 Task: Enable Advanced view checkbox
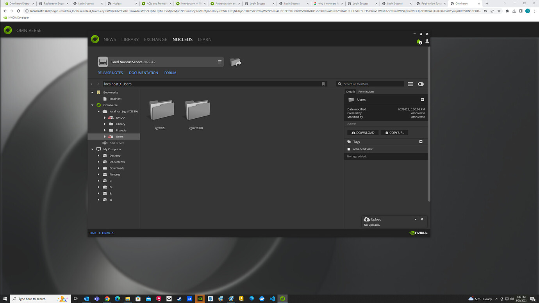tap(348, 149)
